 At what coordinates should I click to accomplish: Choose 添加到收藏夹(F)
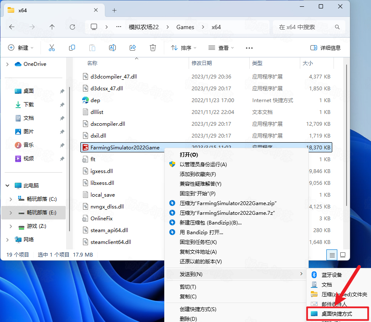pyautogui.click(x=237, y=174)
